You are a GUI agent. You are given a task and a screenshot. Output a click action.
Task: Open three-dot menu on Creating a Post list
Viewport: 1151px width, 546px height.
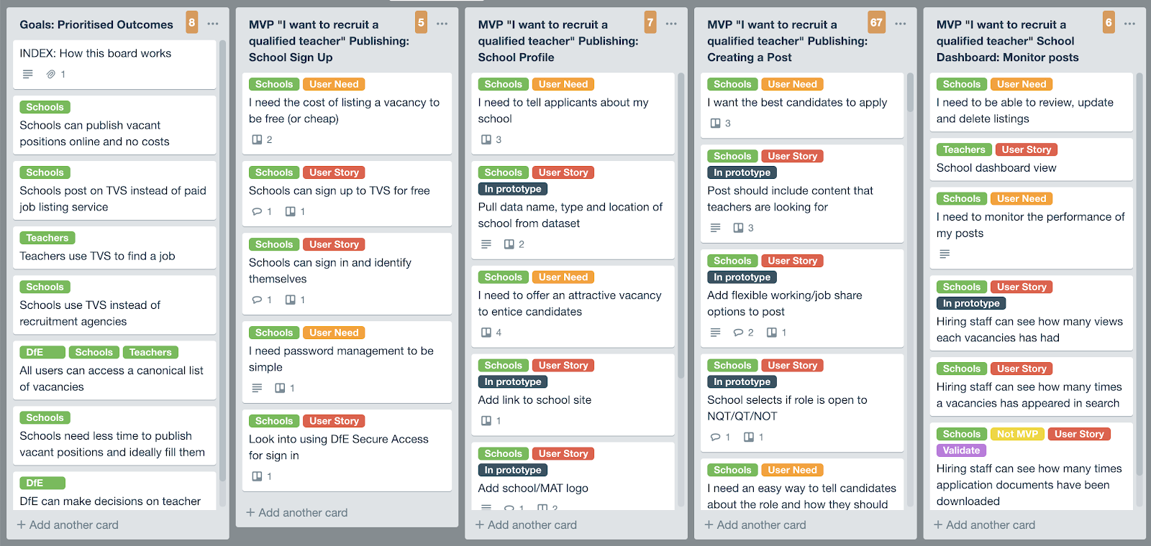[x=900, y=24]
